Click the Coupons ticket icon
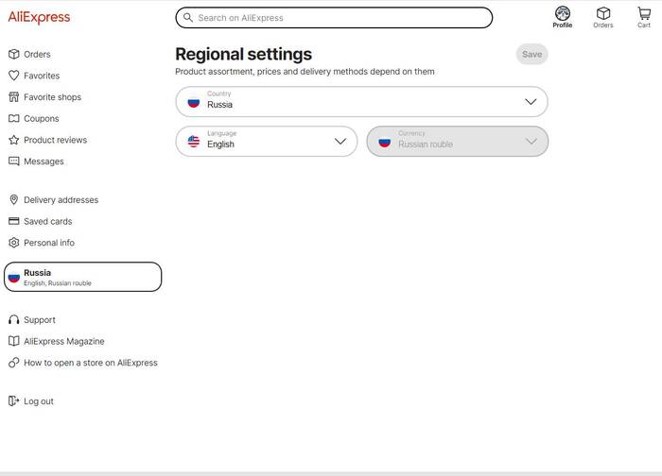Viewport: 662px width, 476px height. [13, 119]
